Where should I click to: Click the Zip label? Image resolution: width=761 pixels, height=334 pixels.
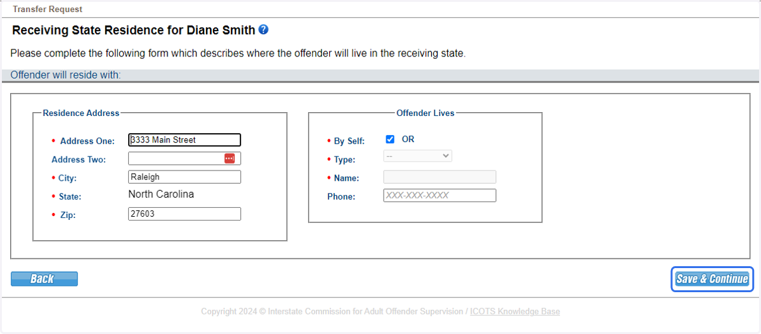[x=68, y=215]
